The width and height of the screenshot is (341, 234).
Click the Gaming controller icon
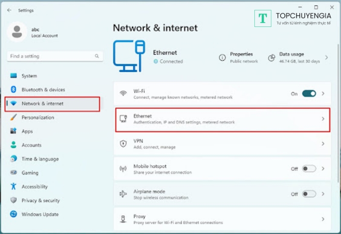14,173
